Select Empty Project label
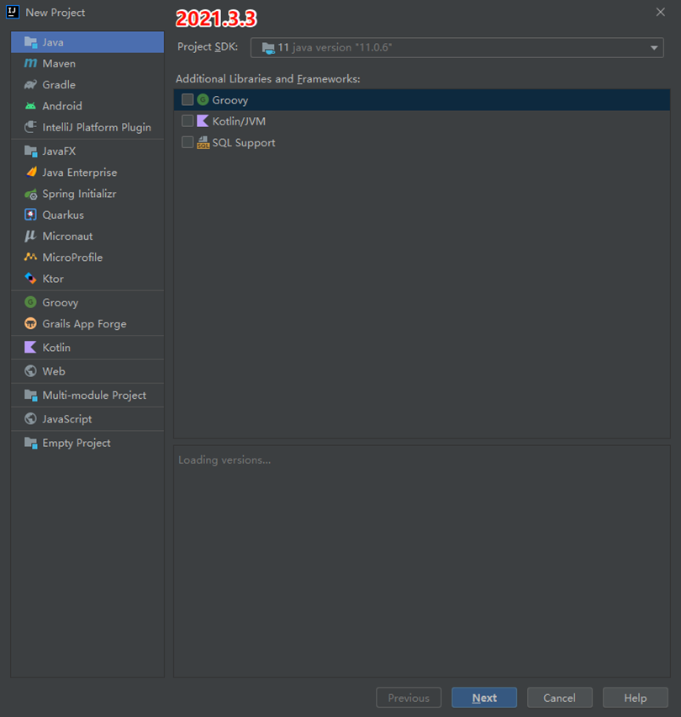Image resolution: width=681 pixels, height=717 pixels. pyautogui.click(x=77, y=443)
